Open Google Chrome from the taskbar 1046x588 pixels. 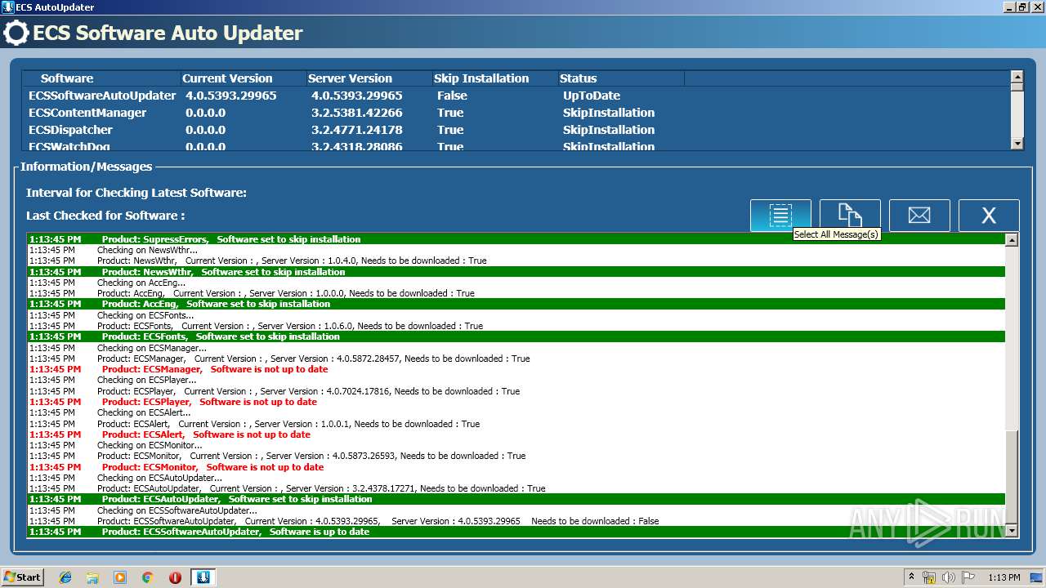coord(147,577)
